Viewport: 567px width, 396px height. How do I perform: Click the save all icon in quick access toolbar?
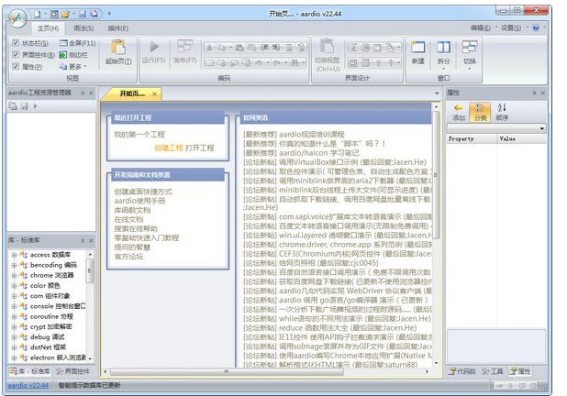tap(94, 14)
